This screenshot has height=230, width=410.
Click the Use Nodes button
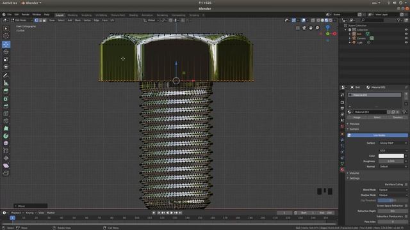[x=377, y=135]
